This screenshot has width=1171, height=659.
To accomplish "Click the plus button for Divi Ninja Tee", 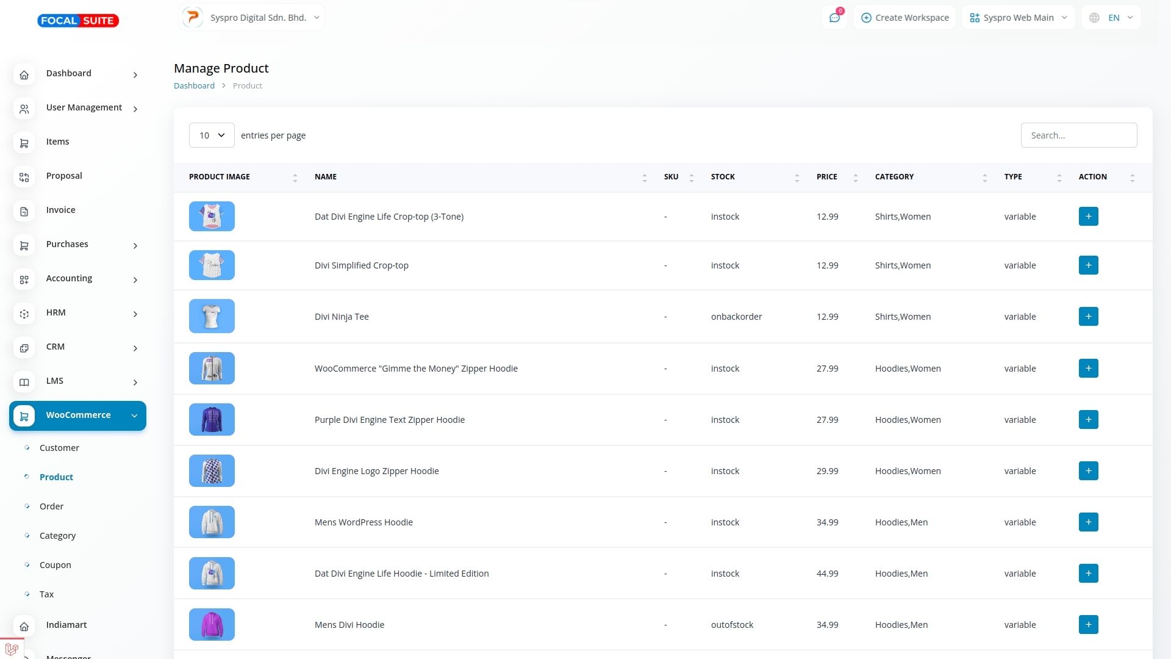I will tap(1088, 317).
